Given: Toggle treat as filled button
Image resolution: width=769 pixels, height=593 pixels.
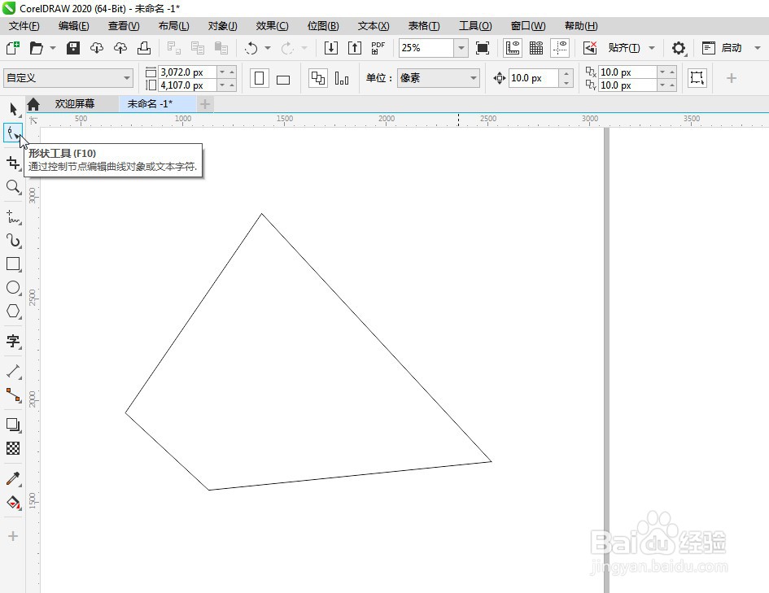Looking at the screenshot, I should click(697, 78).
